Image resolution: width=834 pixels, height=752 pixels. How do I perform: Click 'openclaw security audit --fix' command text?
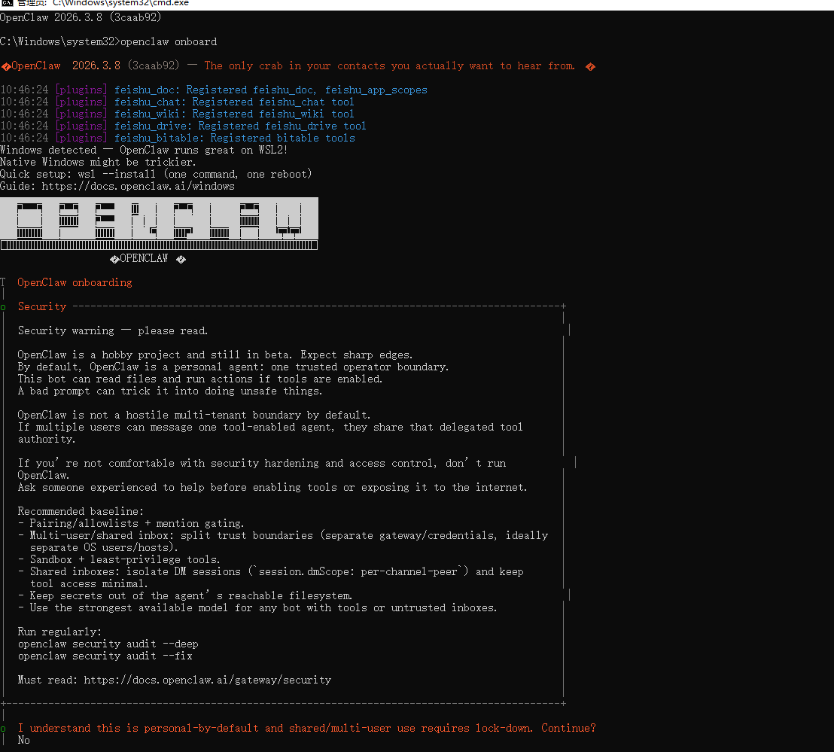point(105,656)
